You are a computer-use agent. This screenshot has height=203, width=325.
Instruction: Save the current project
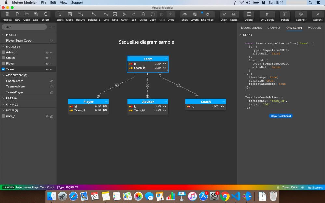click(36, 17)
